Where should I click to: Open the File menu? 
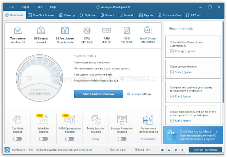(x=11, y=7)
